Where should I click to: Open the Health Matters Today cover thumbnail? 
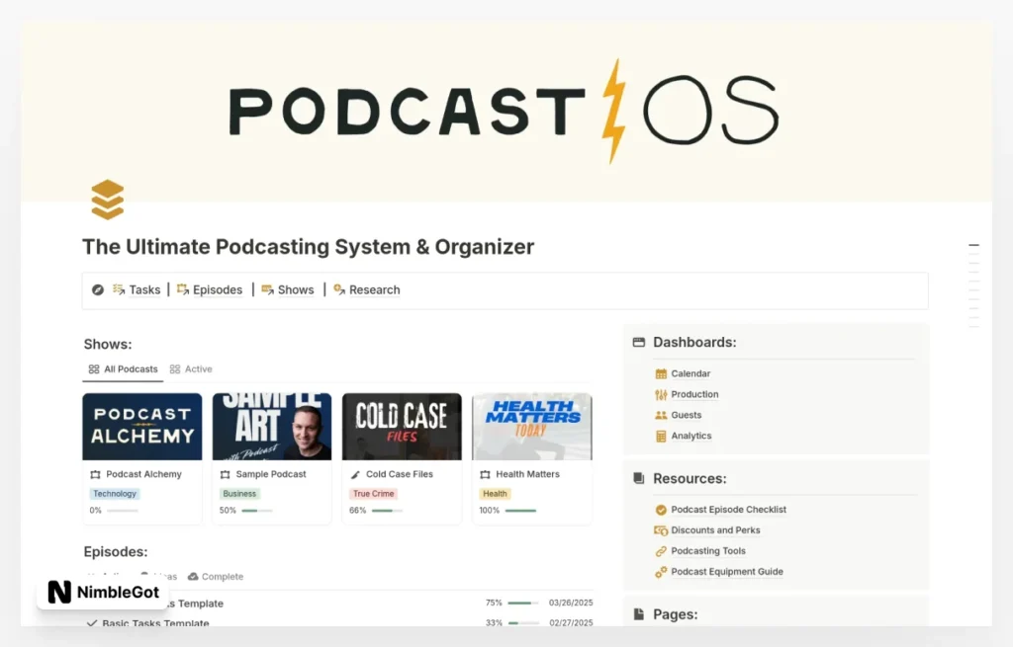532,427
